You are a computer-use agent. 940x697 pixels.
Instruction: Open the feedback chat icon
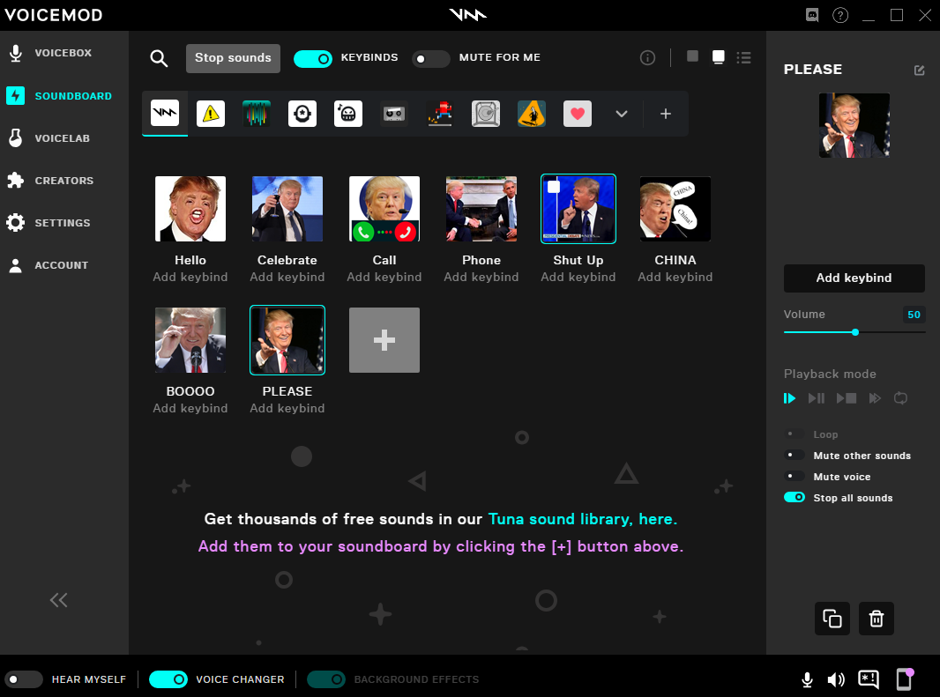click(x=869, y=679)
